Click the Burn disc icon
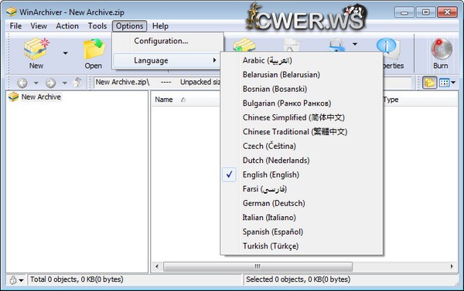This screenshot has width=464, height=291. click(441, 49)
